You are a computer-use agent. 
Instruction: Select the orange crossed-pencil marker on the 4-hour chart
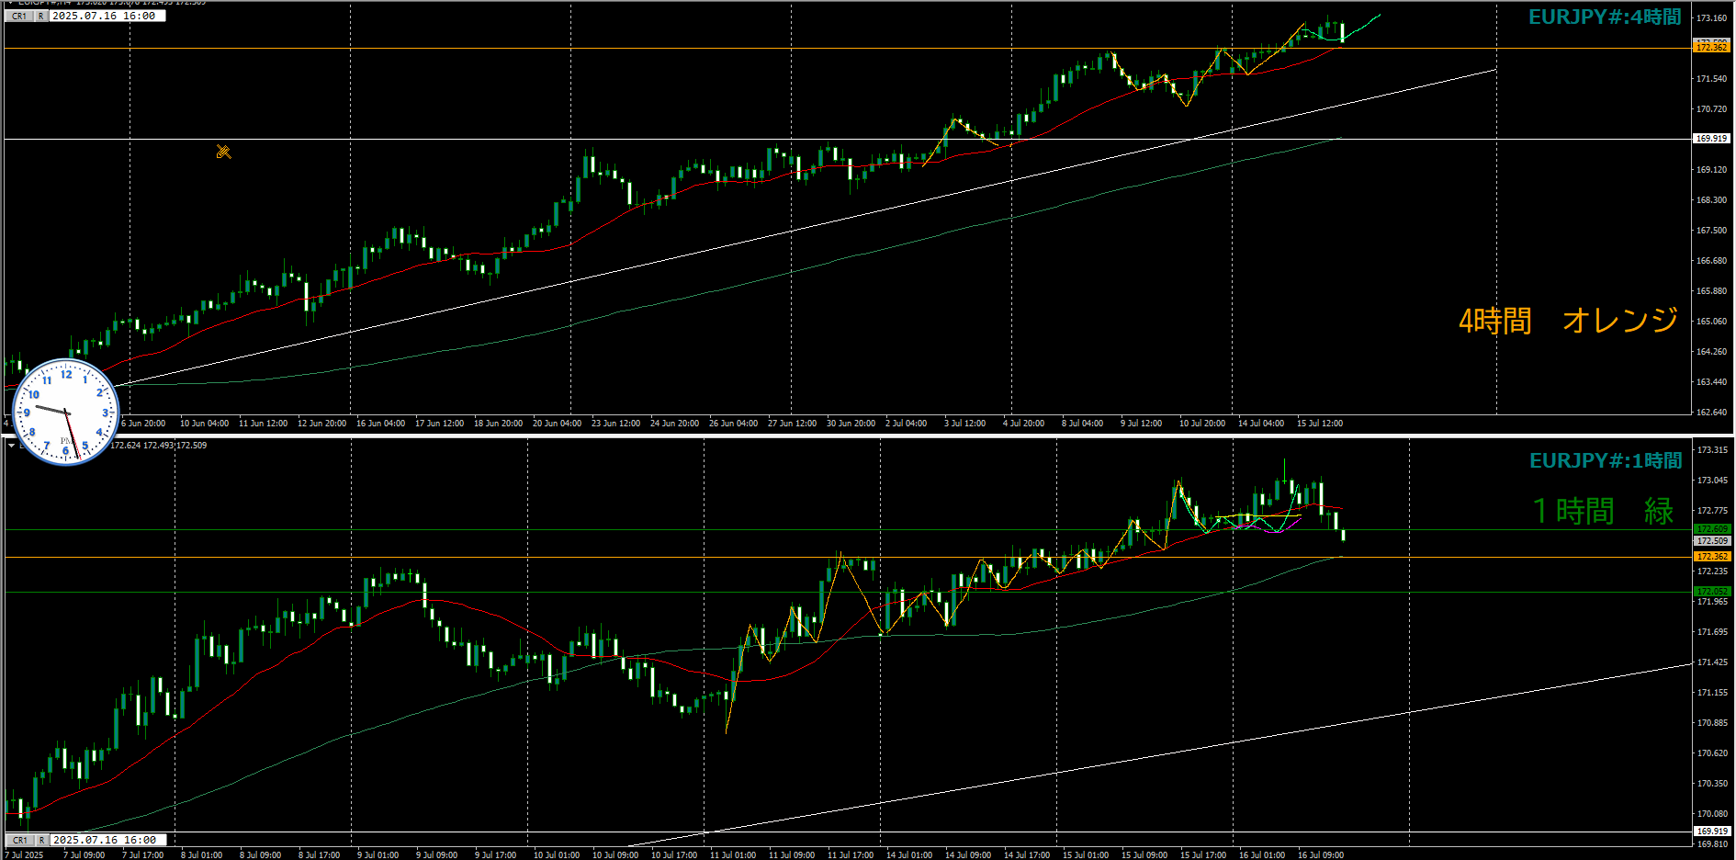(223, 152)
